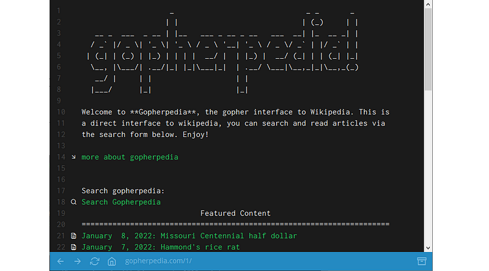This screenshot has height=271, width=489.
Task: Click the line starting 'Welcome to **Gopherpedia**'
Action: 235,112
